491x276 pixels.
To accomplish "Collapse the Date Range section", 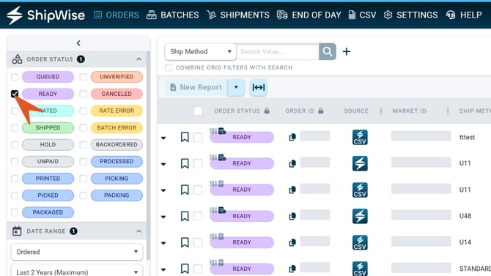I will tap(139, 231).
